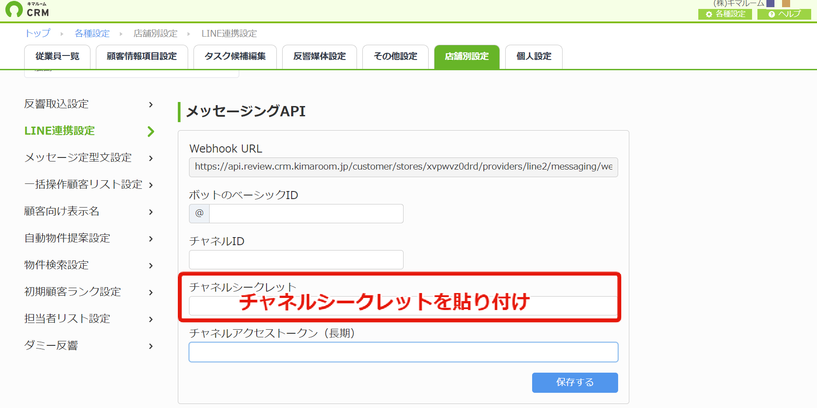Switch to 反響媒体設定 tab
Screen dimensions: 817x408
tap(319, 57)
